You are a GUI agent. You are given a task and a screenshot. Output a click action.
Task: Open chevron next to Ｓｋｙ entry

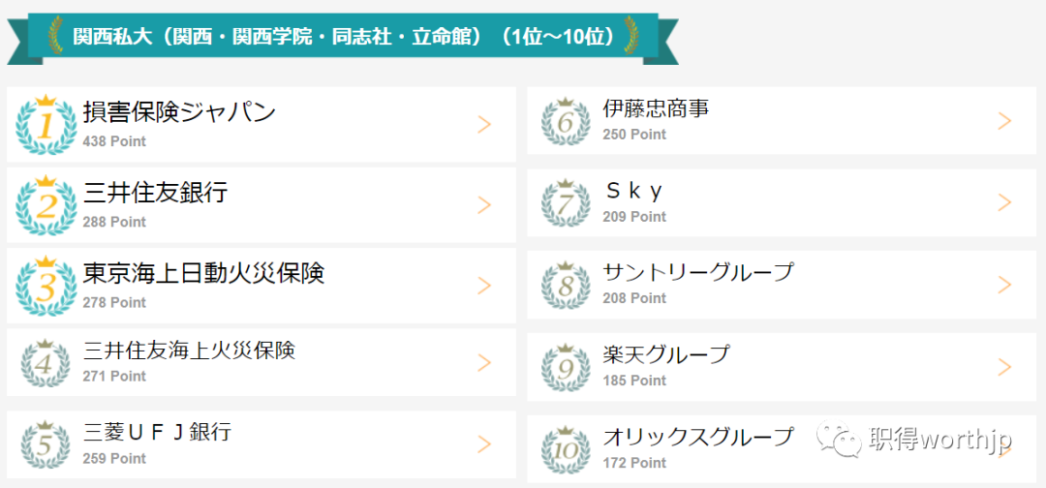tap(1004, 202)
